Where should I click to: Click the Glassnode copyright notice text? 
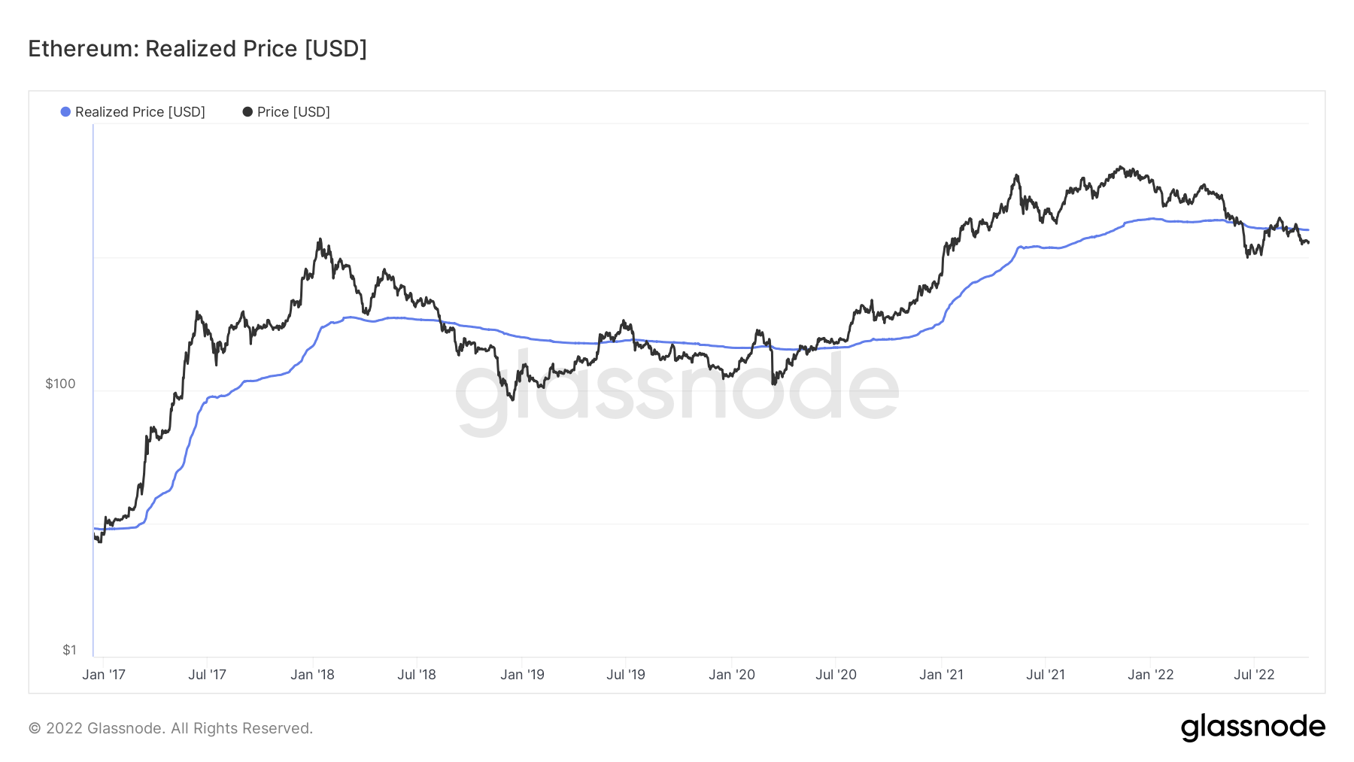(171, 728)
